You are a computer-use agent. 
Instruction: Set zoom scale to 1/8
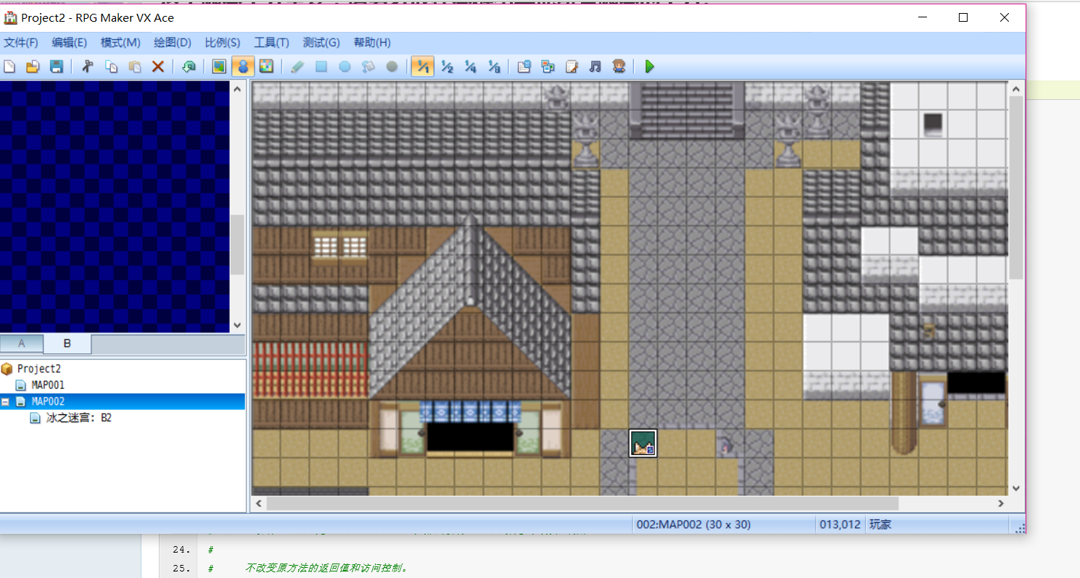[494, 67]
